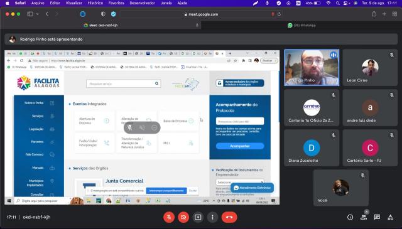This screenshot has width=402, height=229.
Task: Click the search magnifier in Facilita
Action: point(156,83)
